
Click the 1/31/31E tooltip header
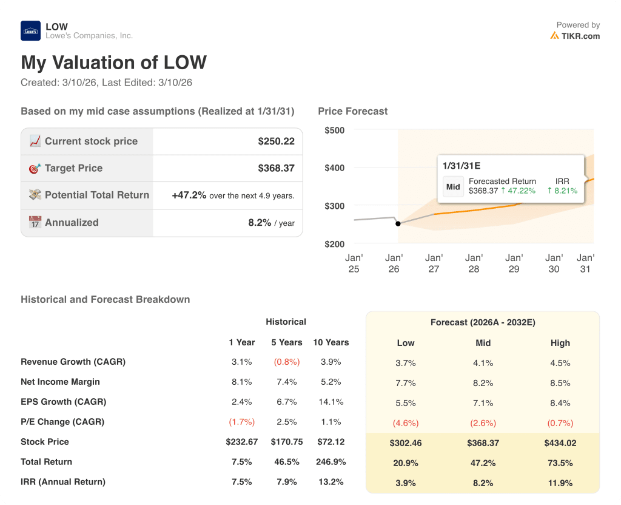461,164
